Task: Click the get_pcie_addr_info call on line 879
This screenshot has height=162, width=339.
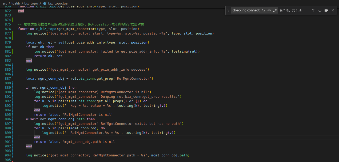Action: coord(87,42)
